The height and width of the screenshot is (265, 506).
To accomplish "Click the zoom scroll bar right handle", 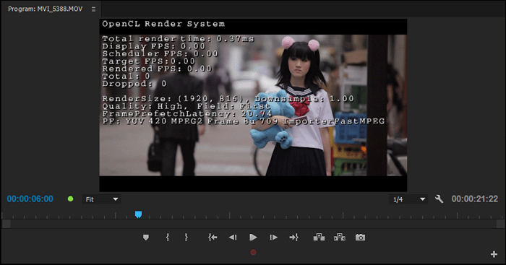I will [x=500, y=224].
